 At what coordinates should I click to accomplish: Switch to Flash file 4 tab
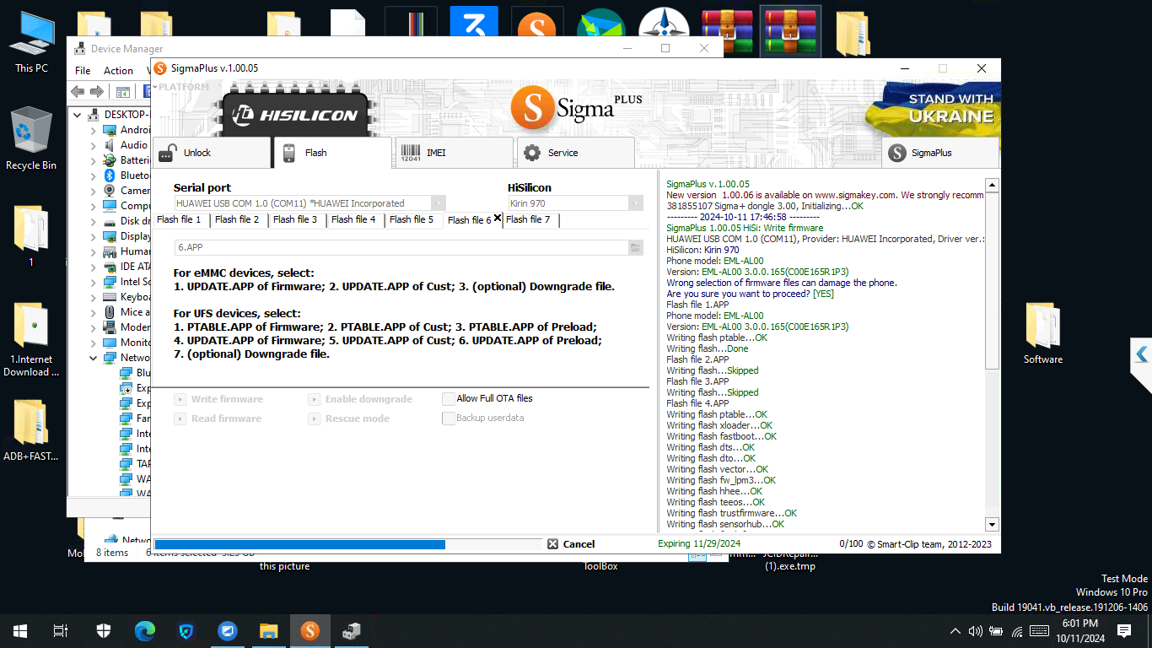pyautogui.click(x=354, y=219)
